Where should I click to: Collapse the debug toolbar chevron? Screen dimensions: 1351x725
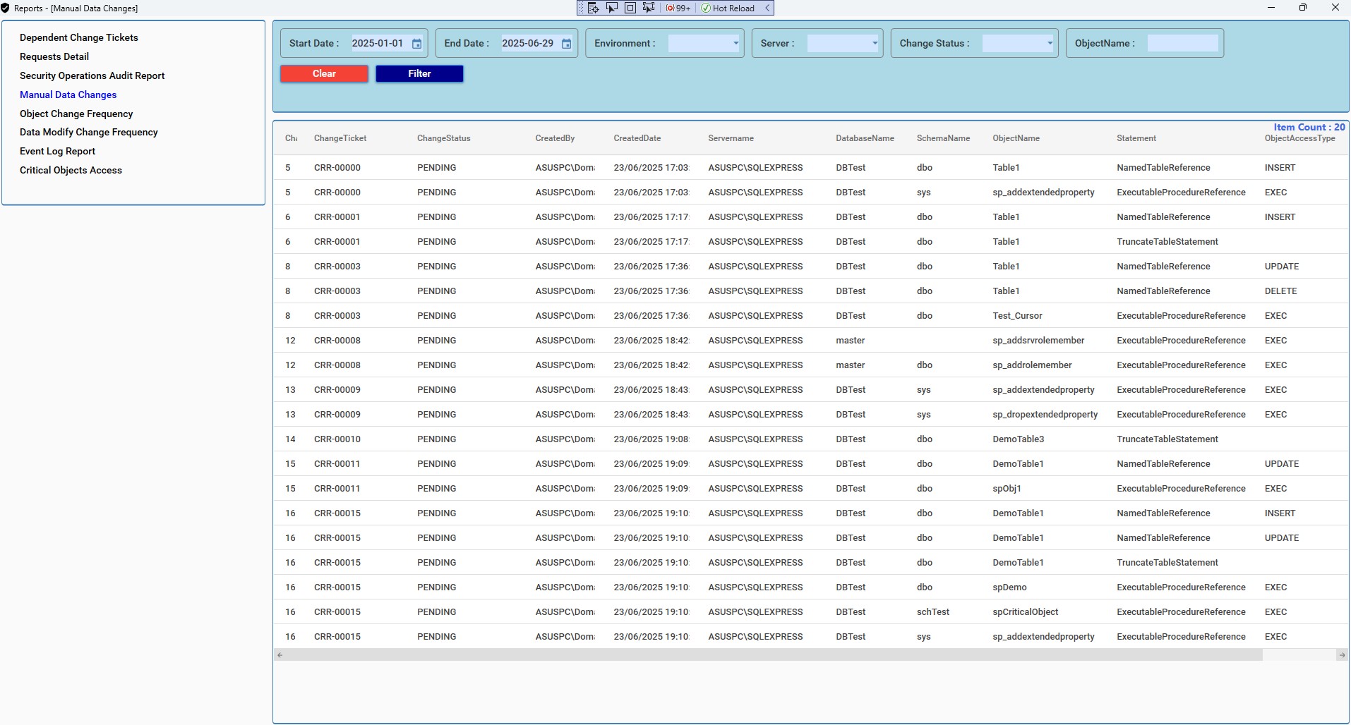pos(767,8)
